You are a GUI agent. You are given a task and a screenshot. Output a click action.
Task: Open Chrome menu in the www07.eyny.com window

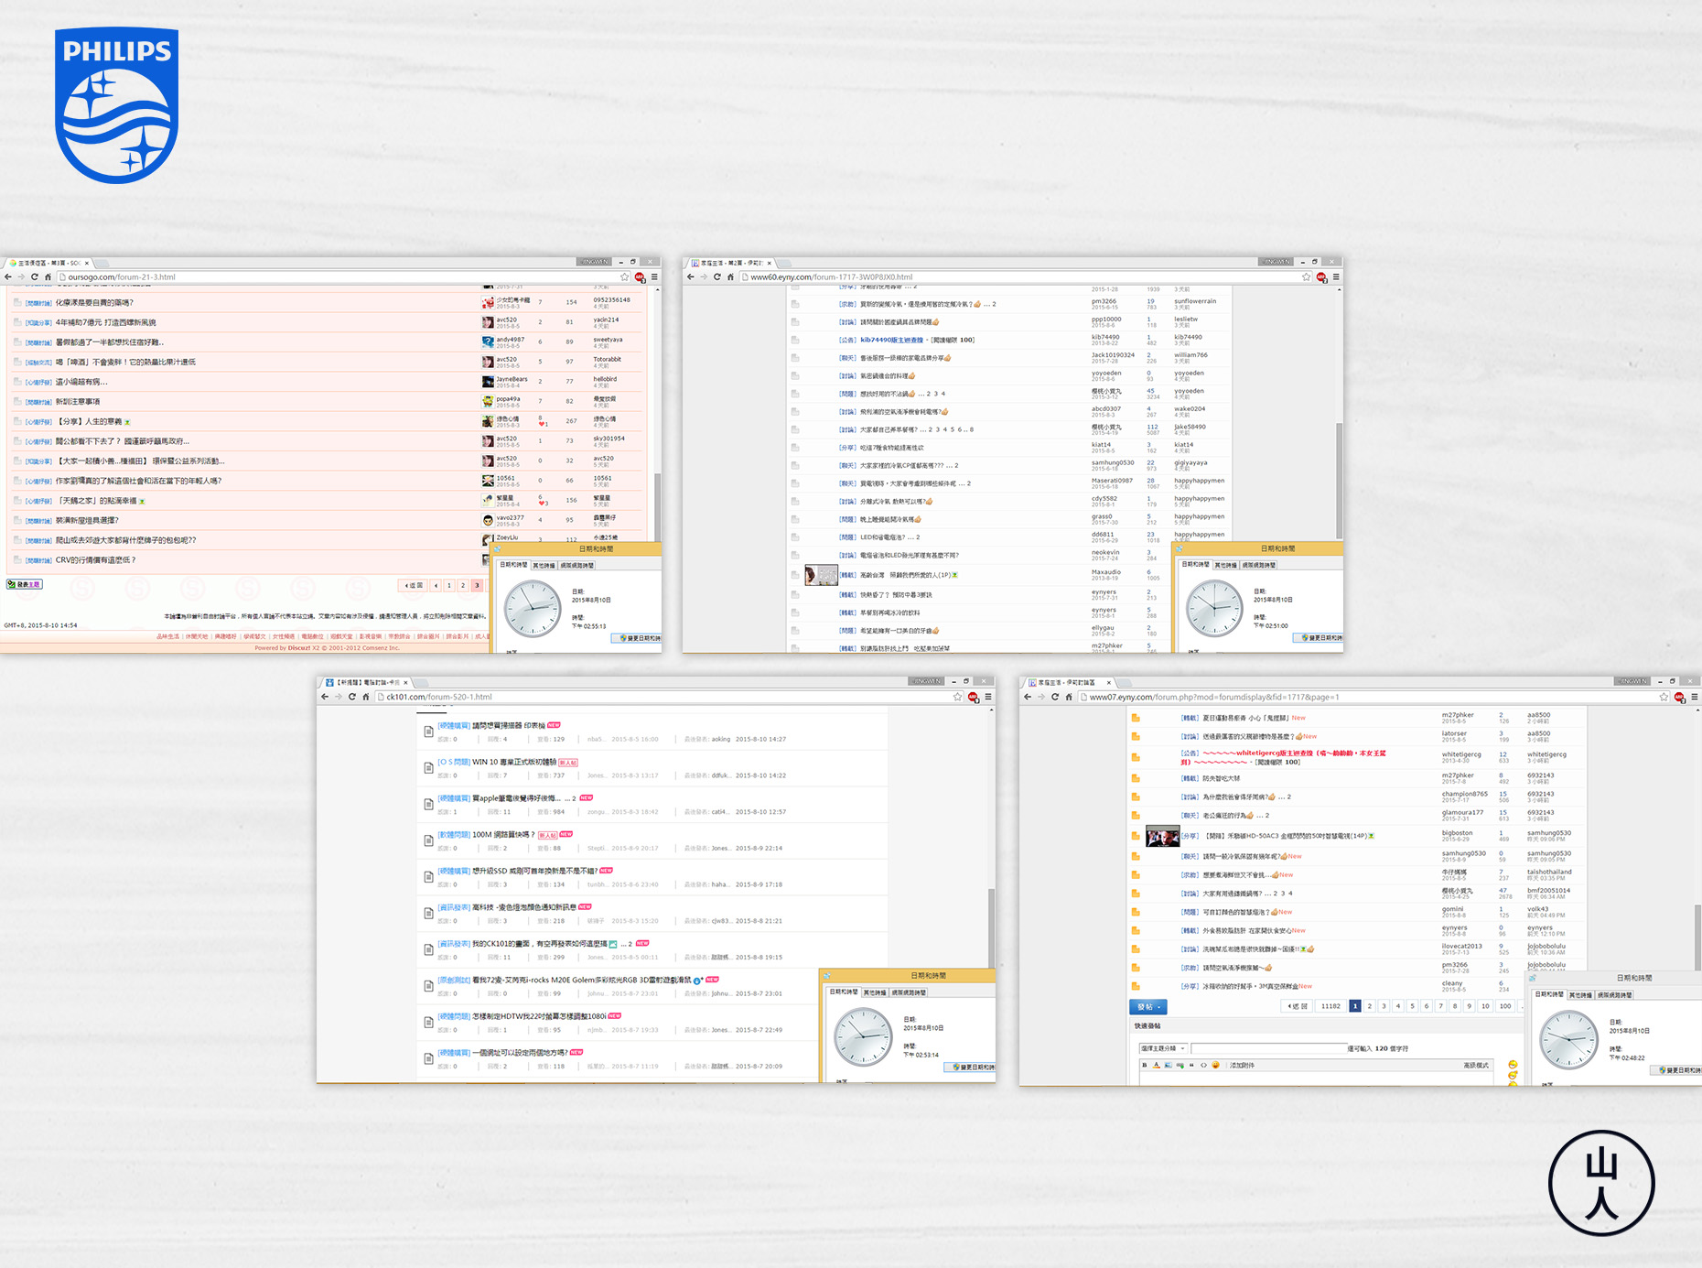tap(1695, 697)
